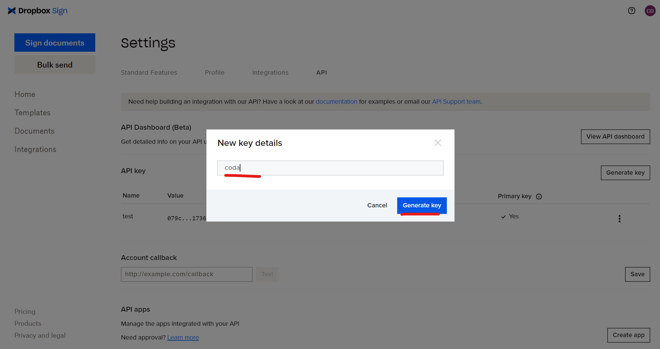This screenshot has height=349, width=660.
Task: Select the API tab
Action: click(321, 72)
